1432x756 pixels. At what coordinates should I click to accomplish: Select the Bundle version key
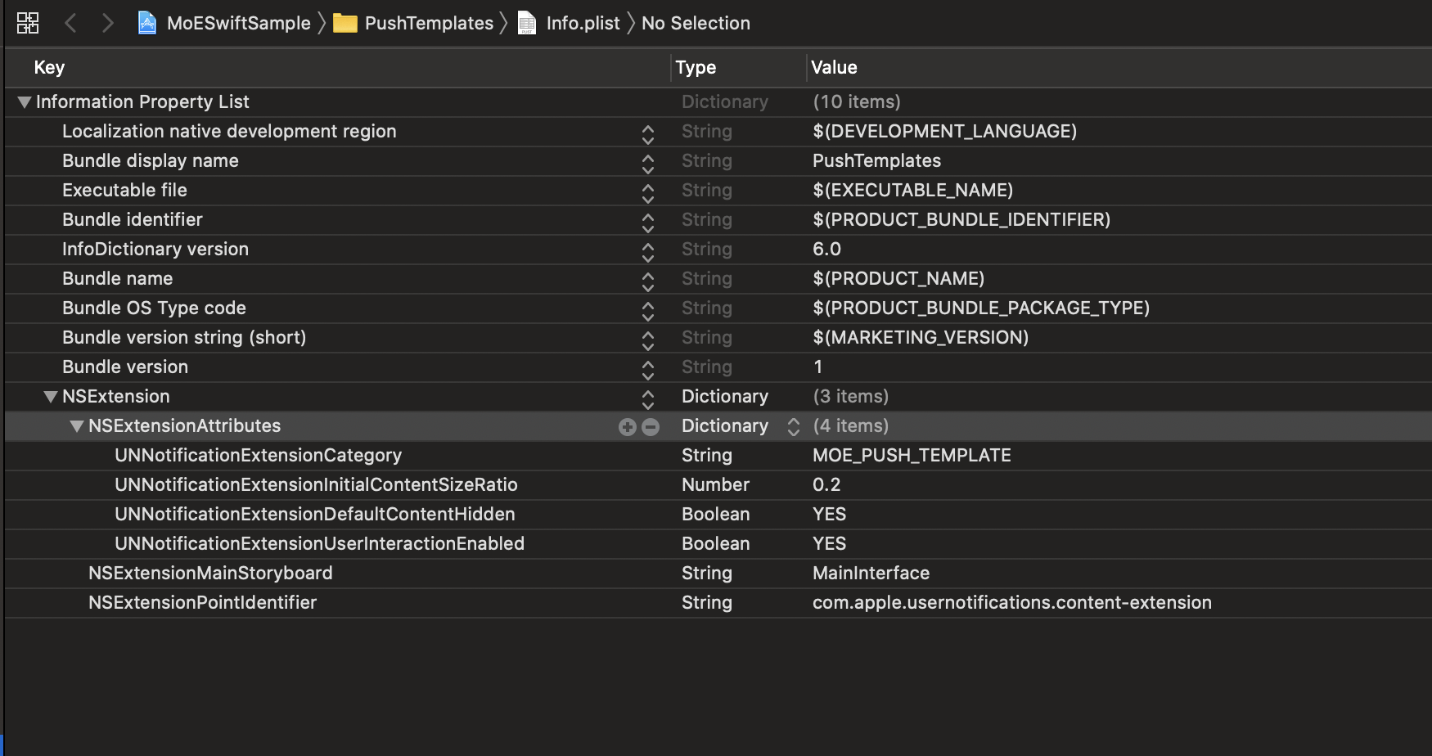click(x=125, y=367)
